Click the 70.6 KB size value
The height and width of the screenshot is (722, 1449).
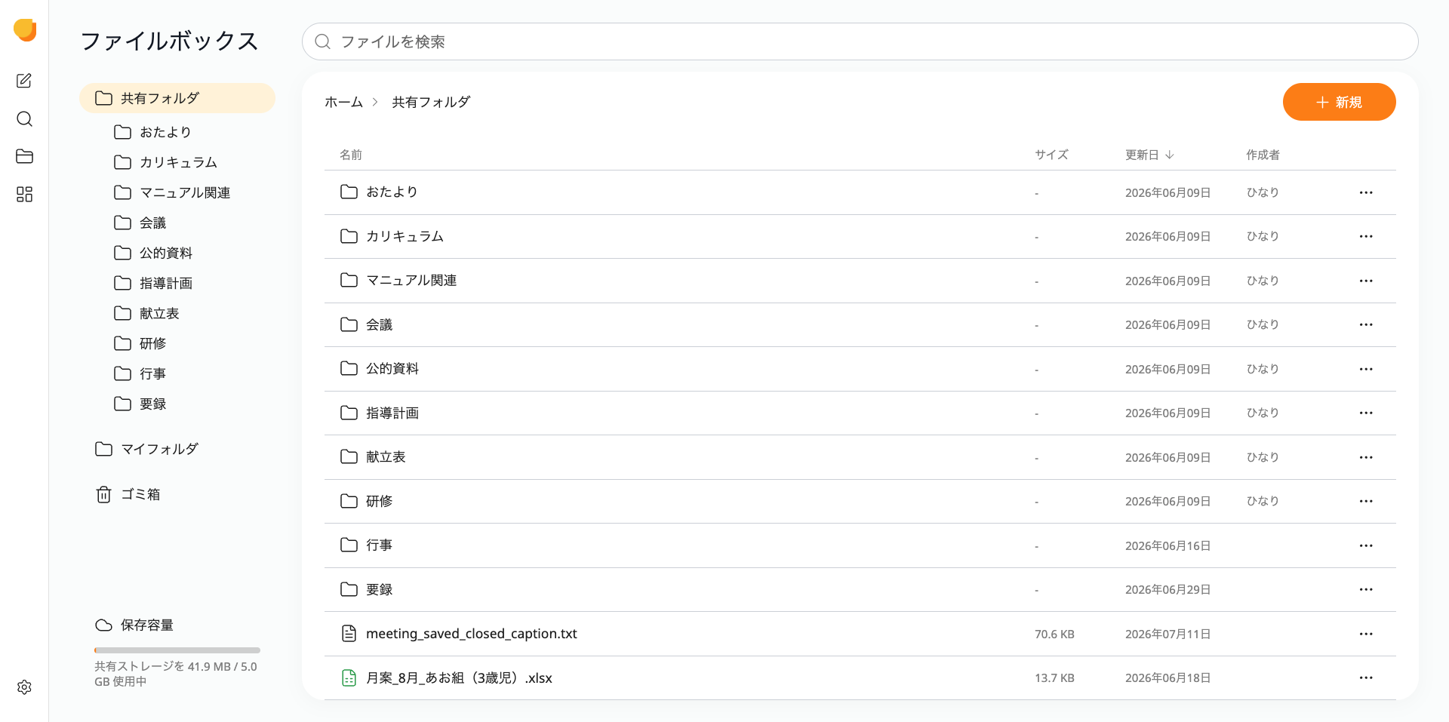[1054, 634]
